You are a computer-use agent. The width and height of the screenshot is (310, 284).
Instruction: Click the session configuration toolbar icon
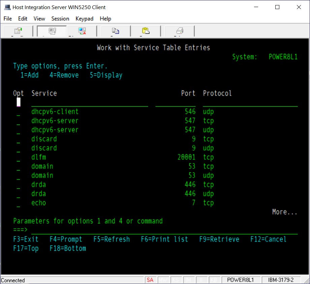pyautogui.click(x=18, y=31)
